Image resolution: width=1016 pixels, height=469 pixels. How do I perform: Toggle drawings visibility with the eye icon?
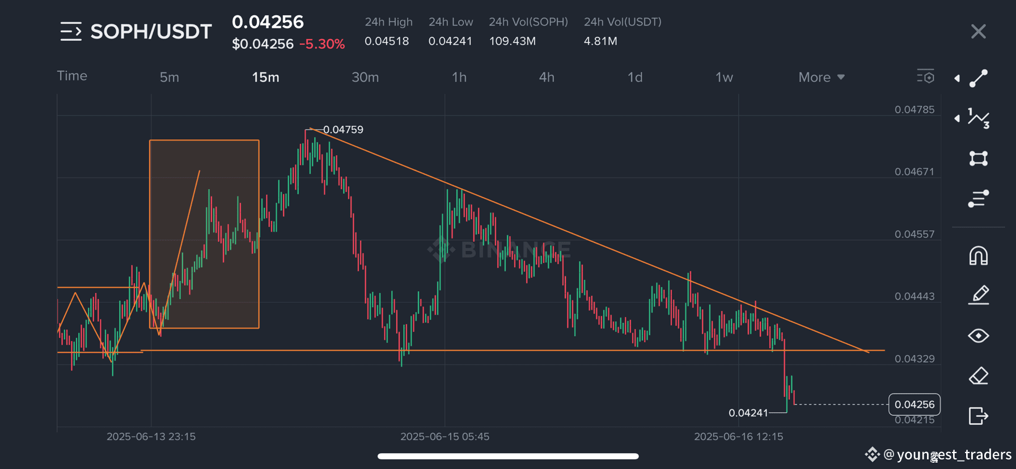pos(979,336)
